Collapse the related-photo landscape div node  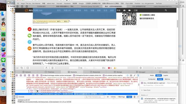coord(27,89)
